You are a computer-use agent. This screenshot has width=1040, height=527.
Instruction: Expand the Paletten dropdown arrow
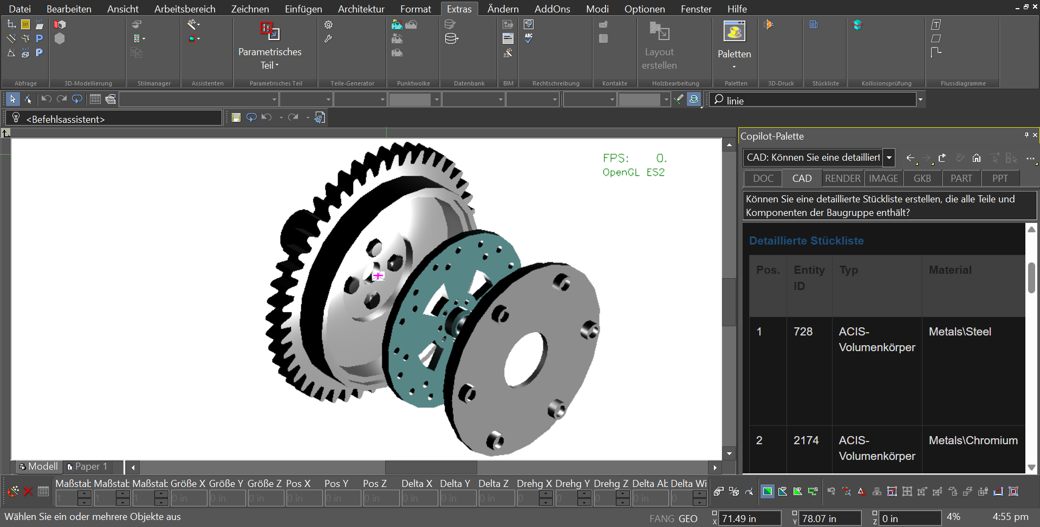click(x=734, y=67)
